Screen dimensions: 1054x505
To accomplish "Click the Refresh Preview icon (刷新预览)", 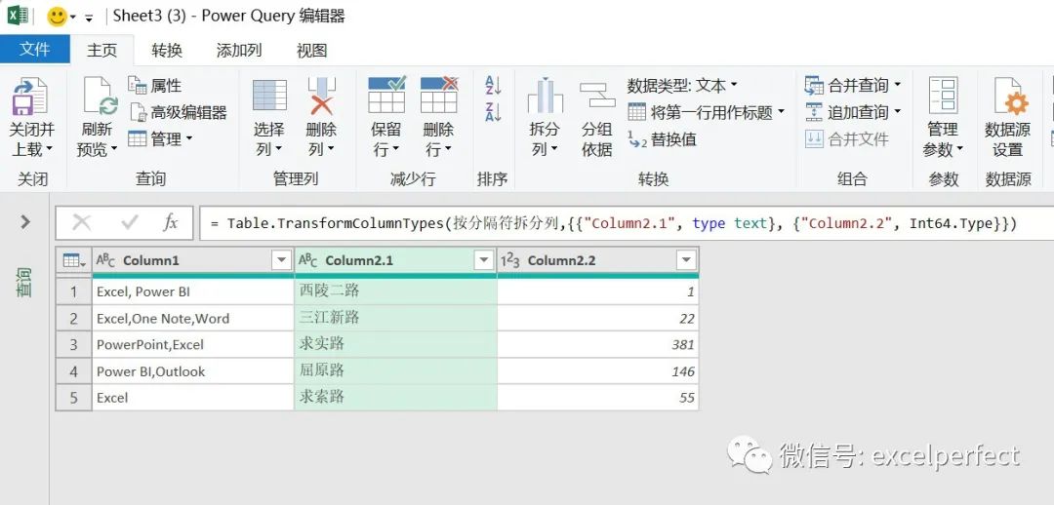I will 101,97.
